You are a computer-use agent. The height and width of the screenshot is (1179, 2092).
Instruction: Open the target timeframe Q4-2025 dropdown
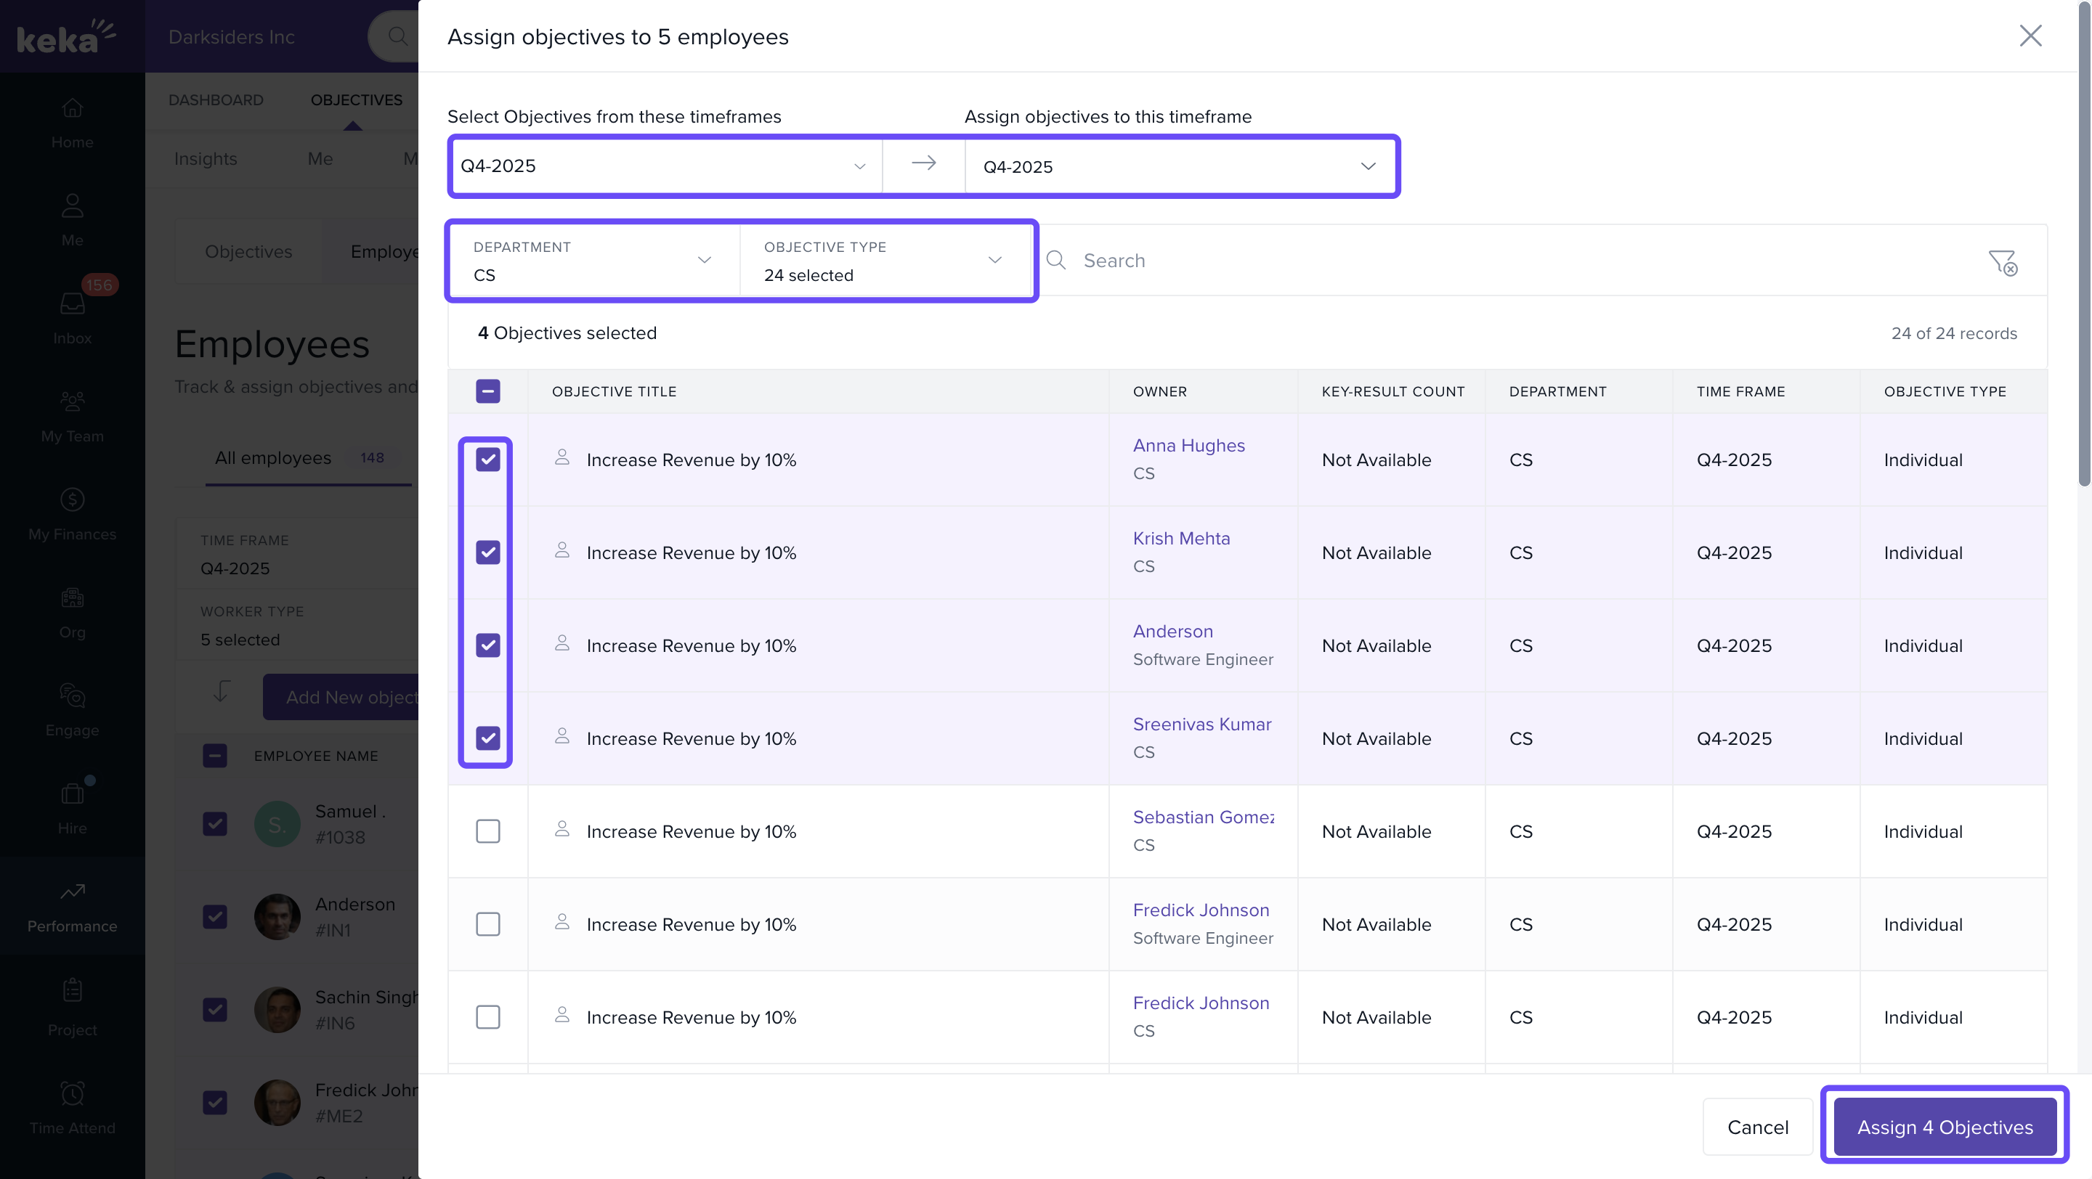pos(1179,166)
